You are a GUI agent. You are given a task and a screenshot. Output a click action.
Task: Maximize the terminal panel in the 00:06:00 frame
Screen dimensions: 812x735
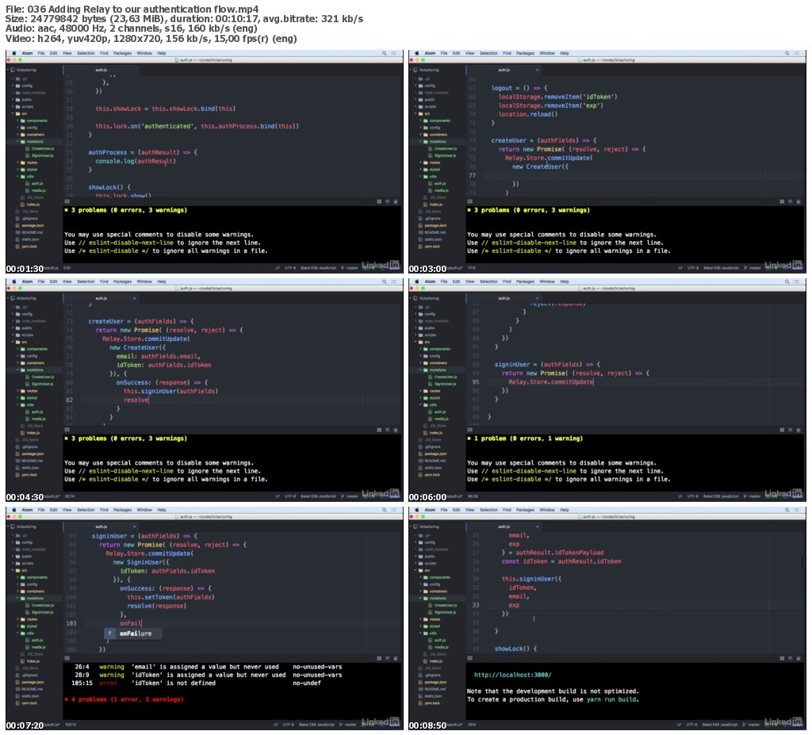pos(782,430)
